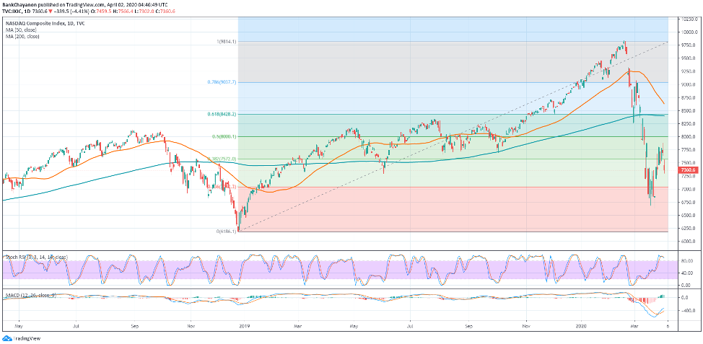Click the -400.0 value on MACD scale
703x344 pixels.
point(686,310)
